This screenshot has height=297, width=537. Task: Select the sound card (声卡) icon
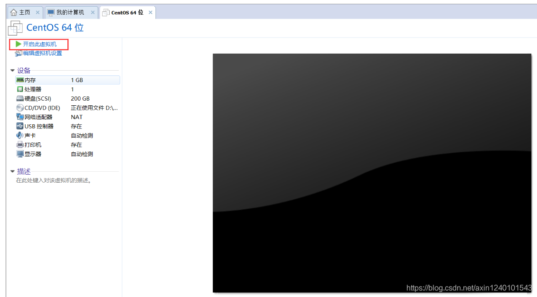pyautogui.click(x=20, y=136)
